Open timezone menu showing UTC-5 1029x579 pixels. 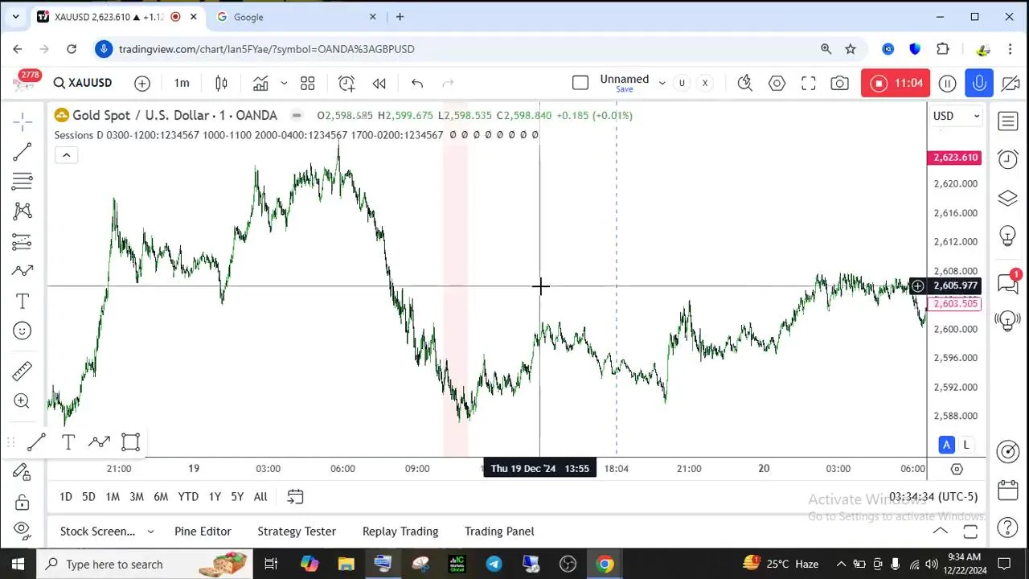pyautogui.click(x=933, y=497)
